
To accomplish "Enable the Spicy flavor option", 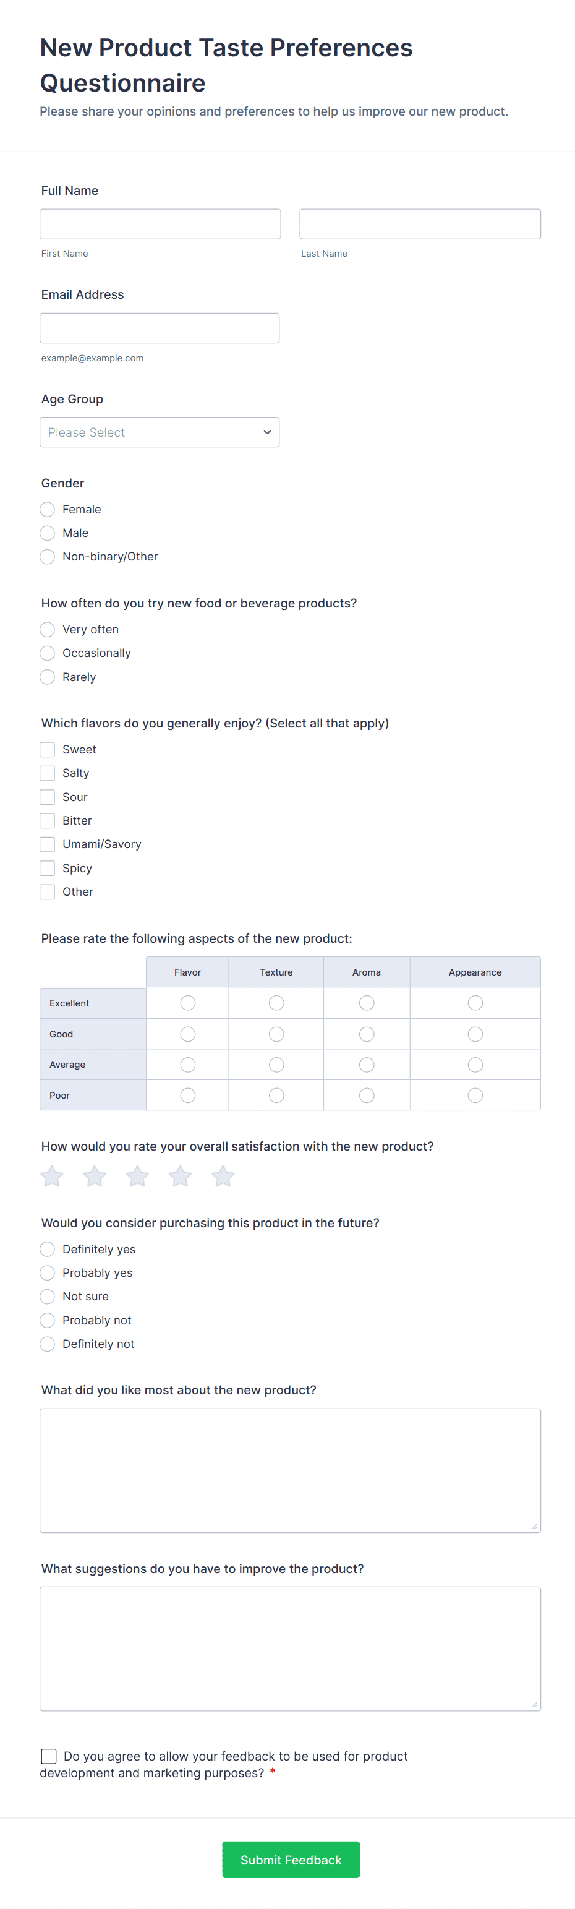I will [48, 868].
